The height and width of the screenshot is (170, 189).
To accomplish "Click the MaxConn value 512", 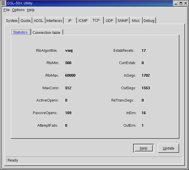I will click(x=68, y=88).
